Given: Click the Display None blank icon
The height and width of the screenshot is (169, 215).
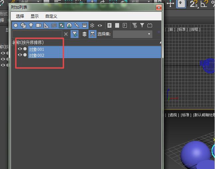Looking at the screenshot, I should 117,25.
